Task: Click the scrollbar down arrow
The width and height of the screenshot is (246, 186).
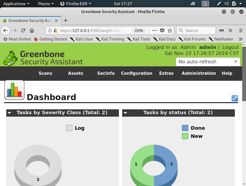Action: (x=244, y=184)
